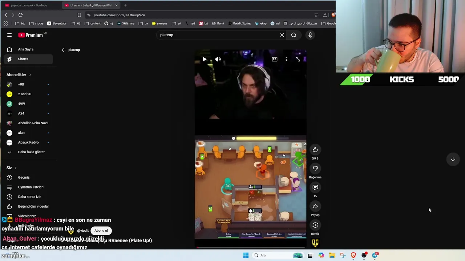Go to the next Short arrow
465x261 pixels.
tap(453, 159)
